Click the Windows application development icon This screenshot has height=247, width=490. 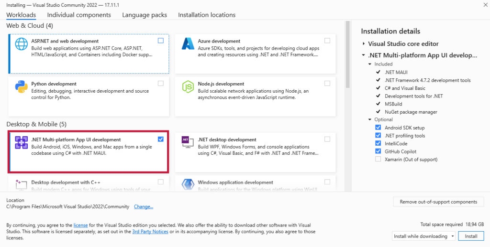pyautogui.click(x=188, y=183)
